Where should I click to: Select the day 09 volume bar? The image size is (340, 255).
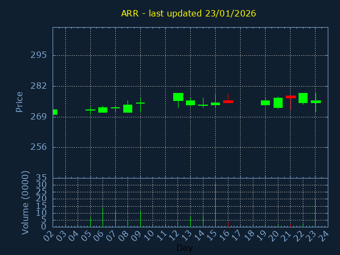tap(140, 219)
